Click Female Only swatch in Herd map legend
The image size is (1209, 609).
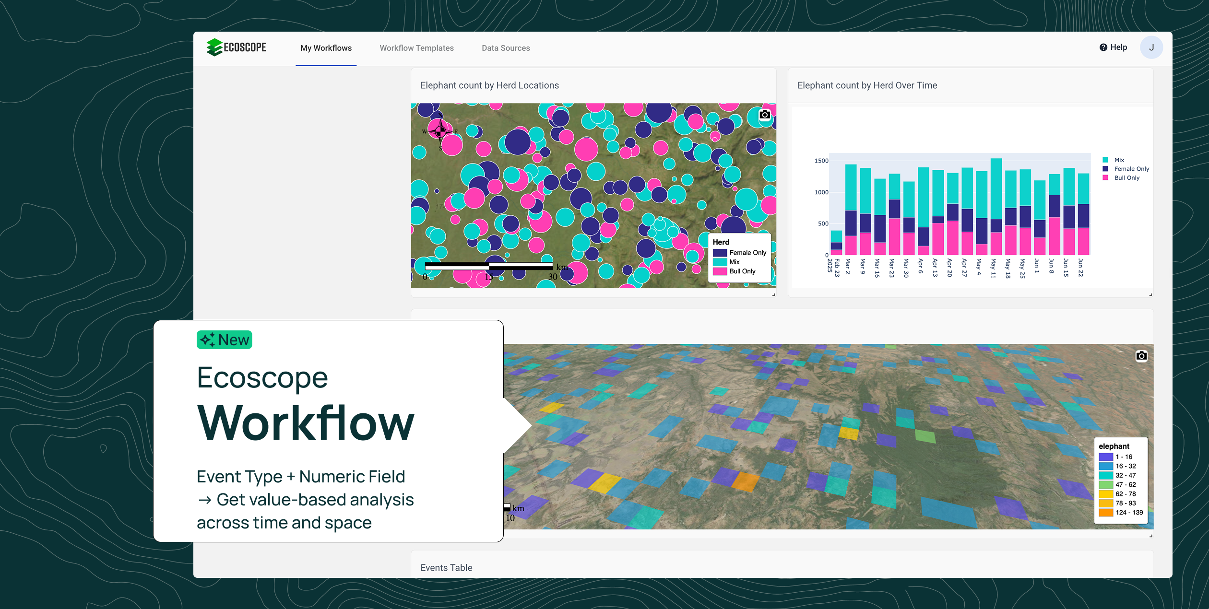coord(720,253)
